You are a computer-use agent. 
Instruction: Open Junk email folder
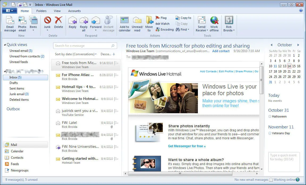point(19,94)
